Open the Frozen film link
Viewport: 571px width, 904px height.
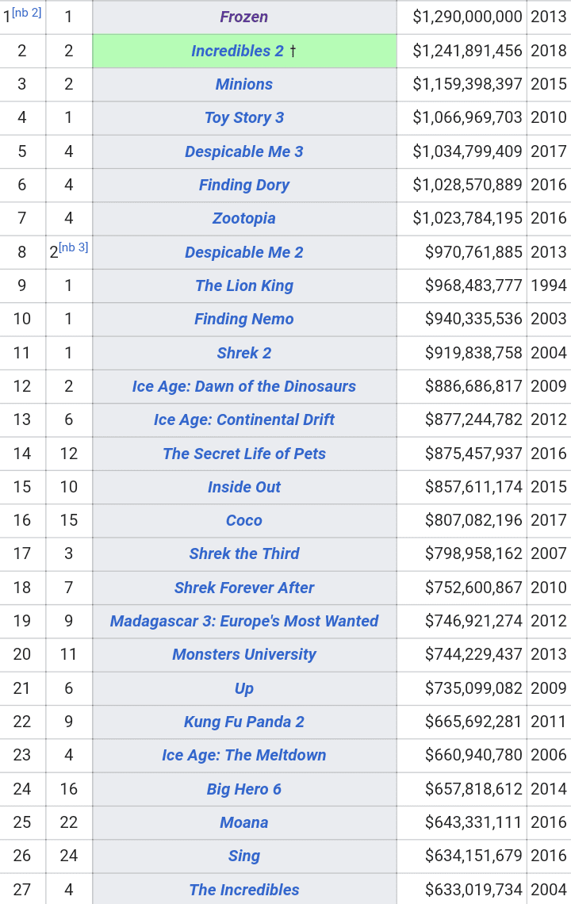click(x=244, y=17)
